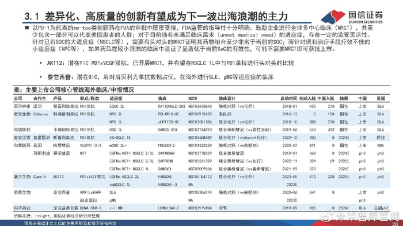Click the bullet line starting with AK112:
Viewport: 403px width, 226px height.
point(170,63)
